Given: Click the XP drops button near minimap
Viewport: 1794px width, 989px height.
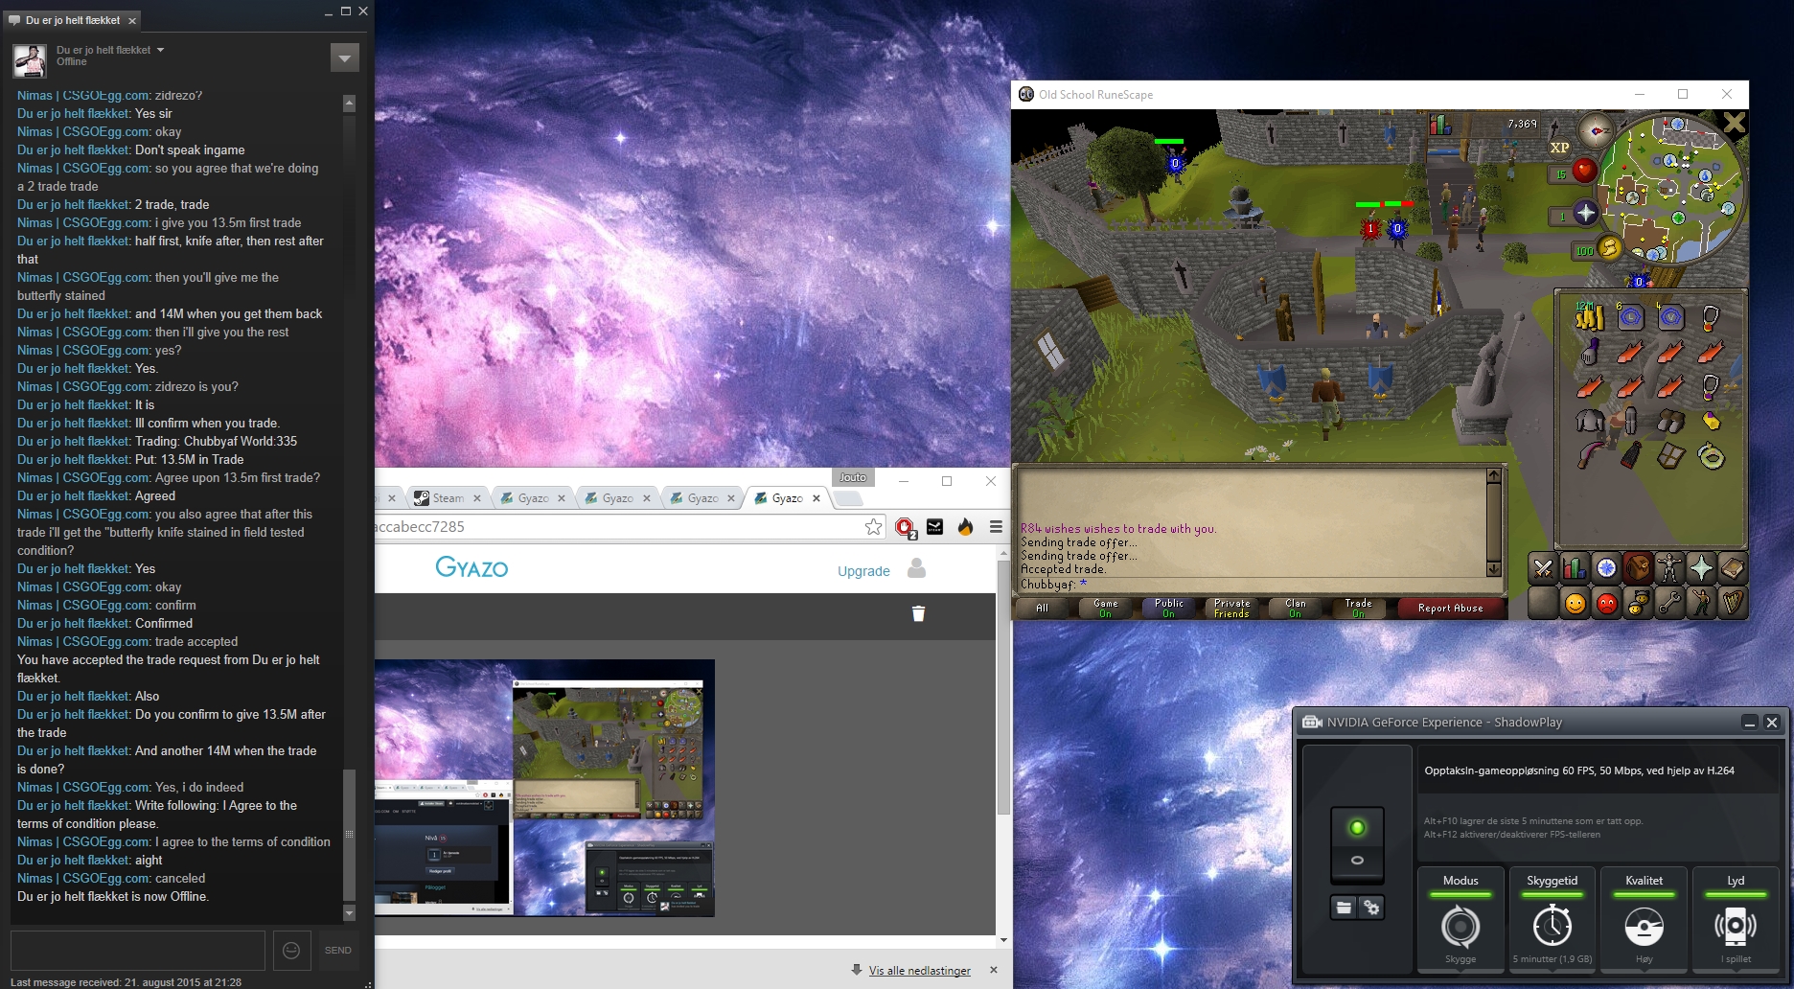Looking at the screenshot, I should [x=1559, y=148].
